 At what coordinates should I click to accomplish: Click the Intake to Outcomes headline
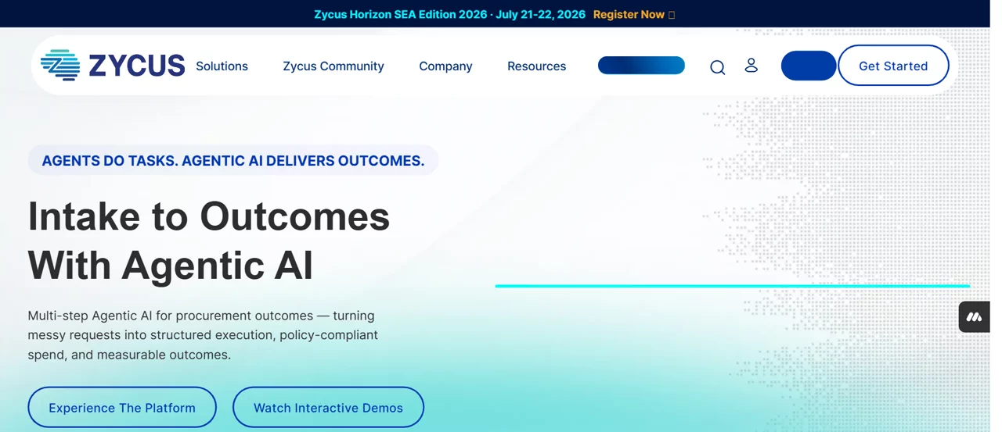click(x=209, y=240)
